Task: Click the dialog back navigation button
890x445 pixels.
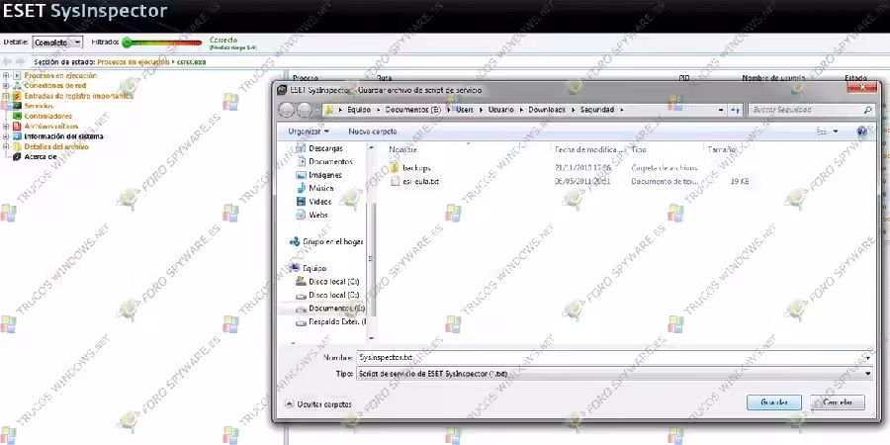Action: [287, 110]
